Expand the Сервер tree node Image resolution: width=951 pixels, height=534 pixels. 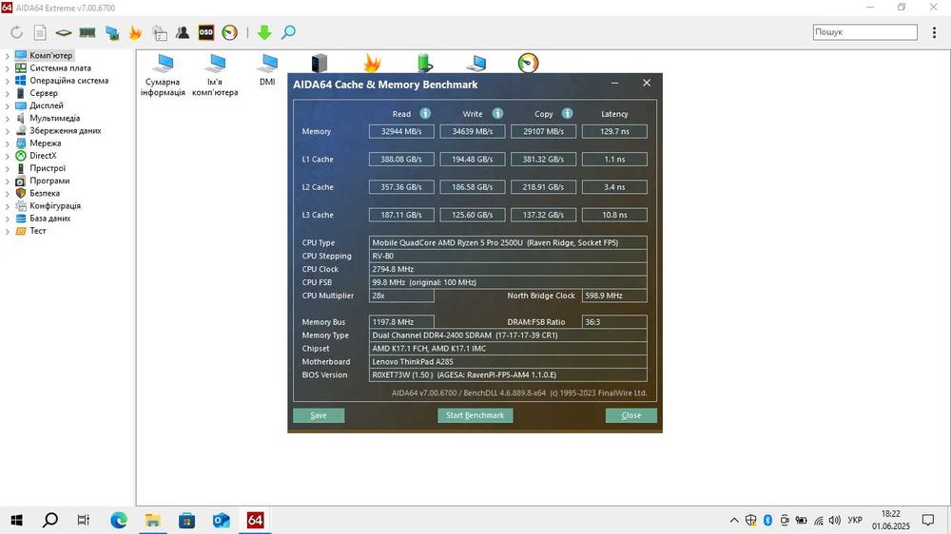8,93
